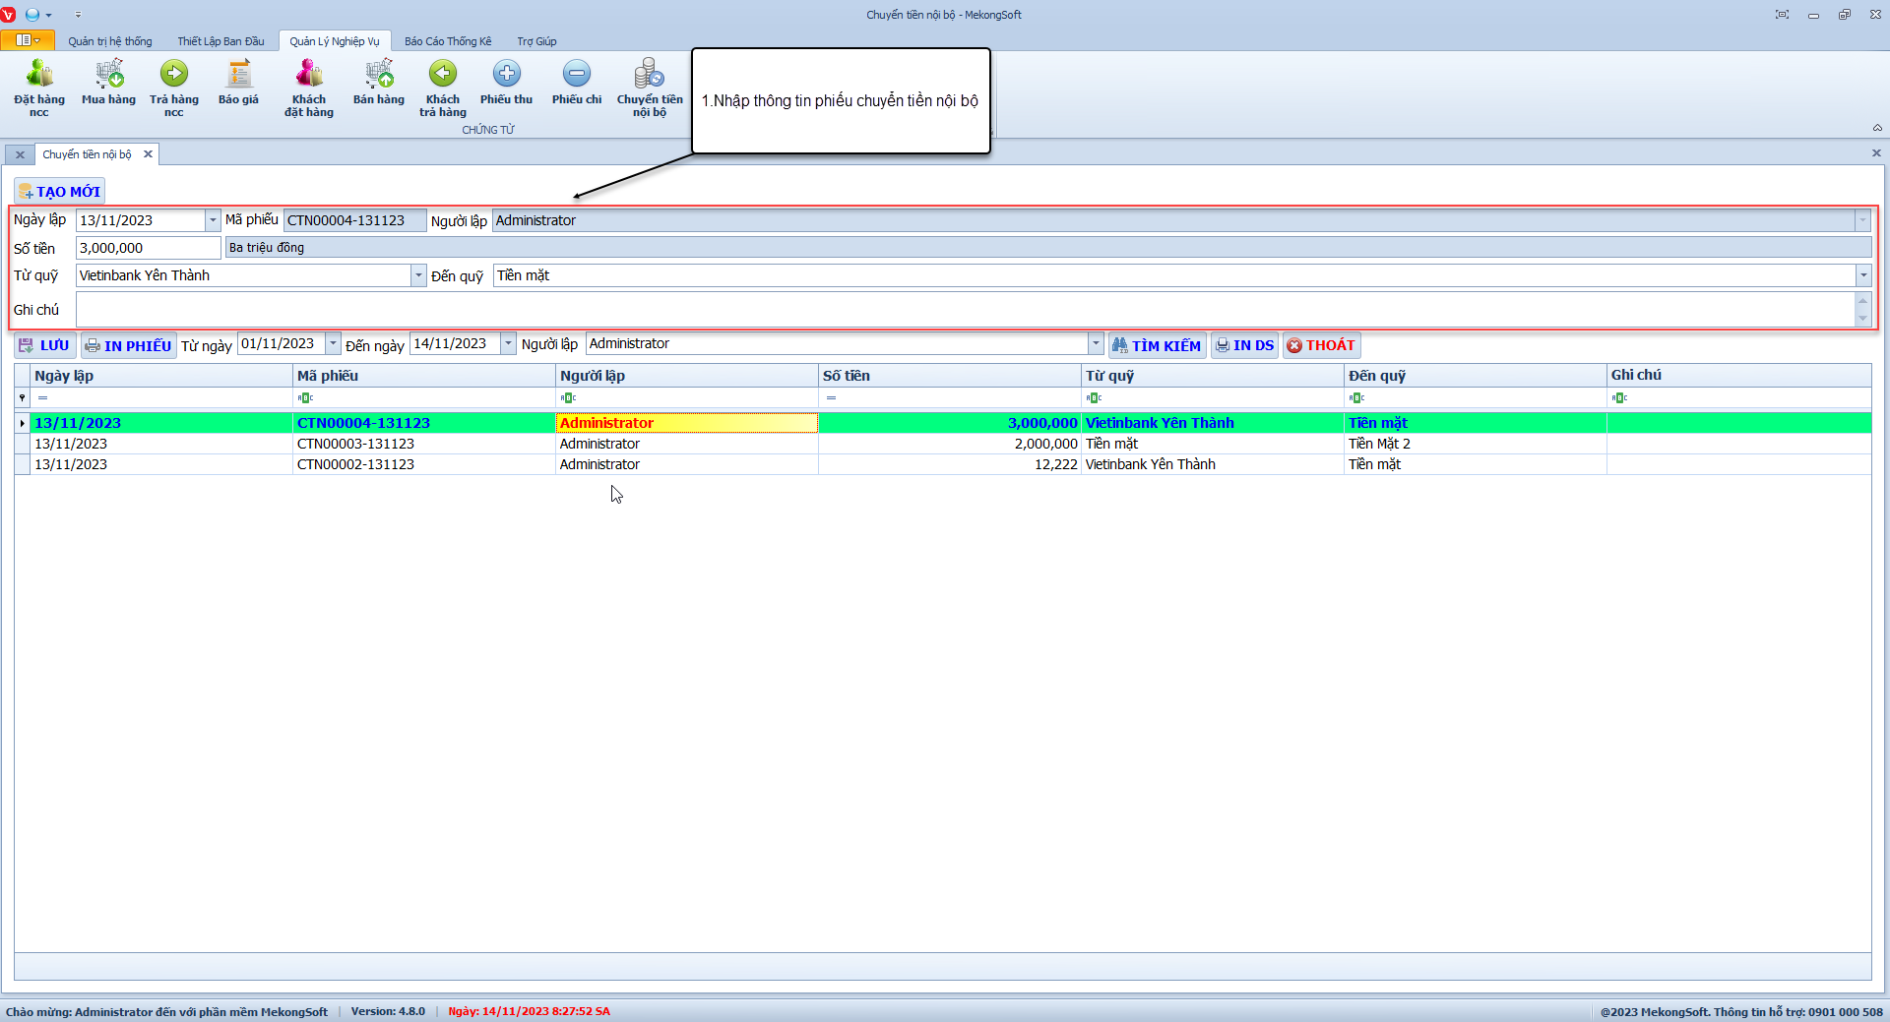Viewport: 1890px width, 1022px height.
Task: Switch to the Báo Cáo Thống Kê tab
Action: point(448,41)
